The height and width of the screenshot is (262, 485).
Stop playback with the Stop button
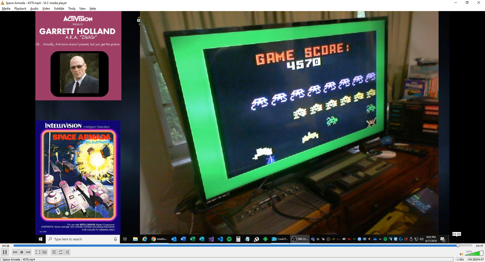(22, 252)
